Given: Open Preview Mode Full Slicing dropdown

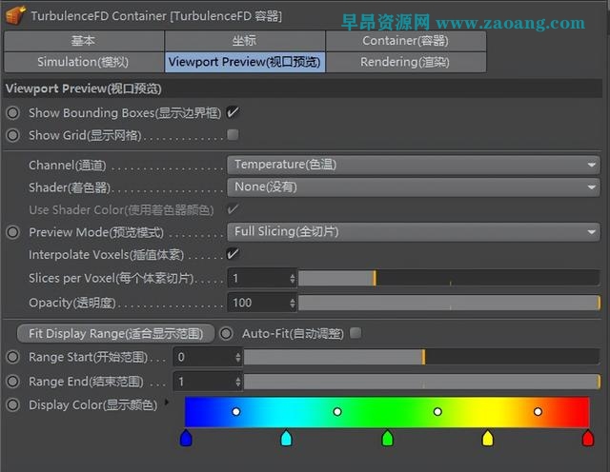Looking at the screenshot, I should click(413, 232).
